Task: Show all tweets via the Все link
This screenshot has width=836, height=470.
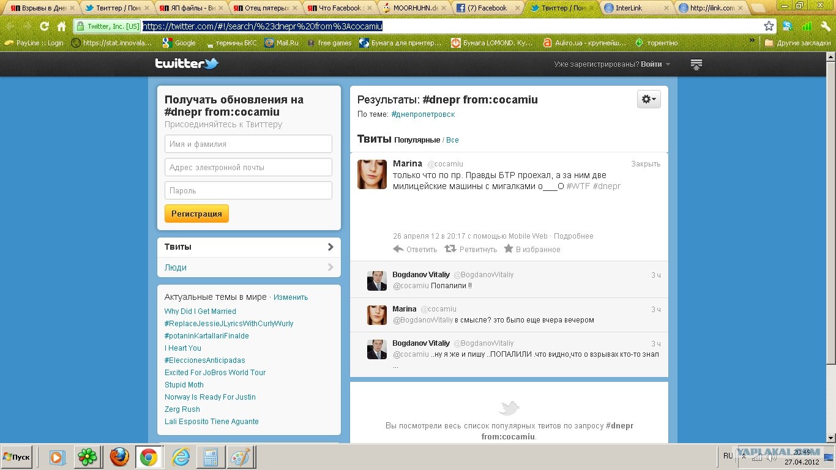Action: [x=452, y=140]
